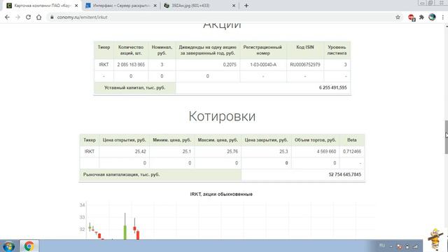Image resolution: width=448 pixels, height=252 pixels.
Task: Switch to the Карточка компании ПАО tab
Action: pyautogui.click(x=42, y=6)
